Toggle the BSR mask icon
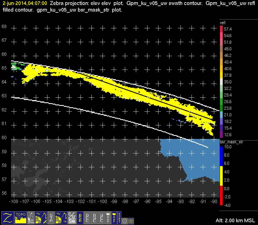Screen dimensions: 258x225 pos(80,218)
